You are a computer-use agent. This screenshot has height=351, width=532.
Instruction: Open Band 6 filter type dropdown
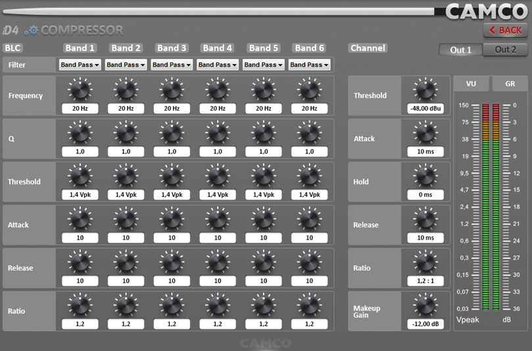310,65
